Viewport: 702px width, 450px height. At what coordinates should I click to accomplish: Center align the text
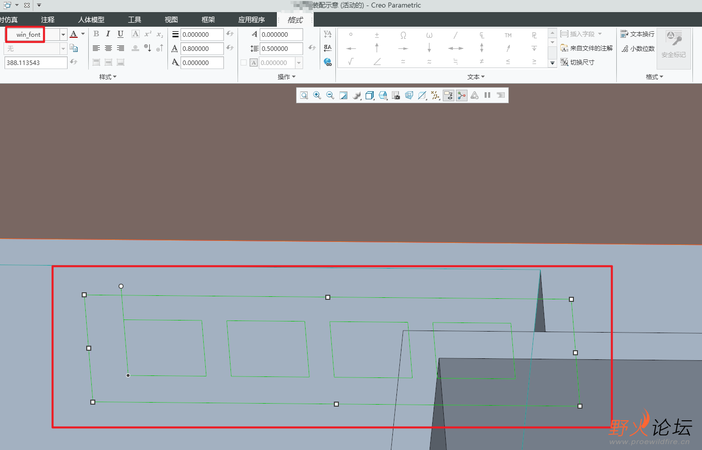click(x=108, y=48)
